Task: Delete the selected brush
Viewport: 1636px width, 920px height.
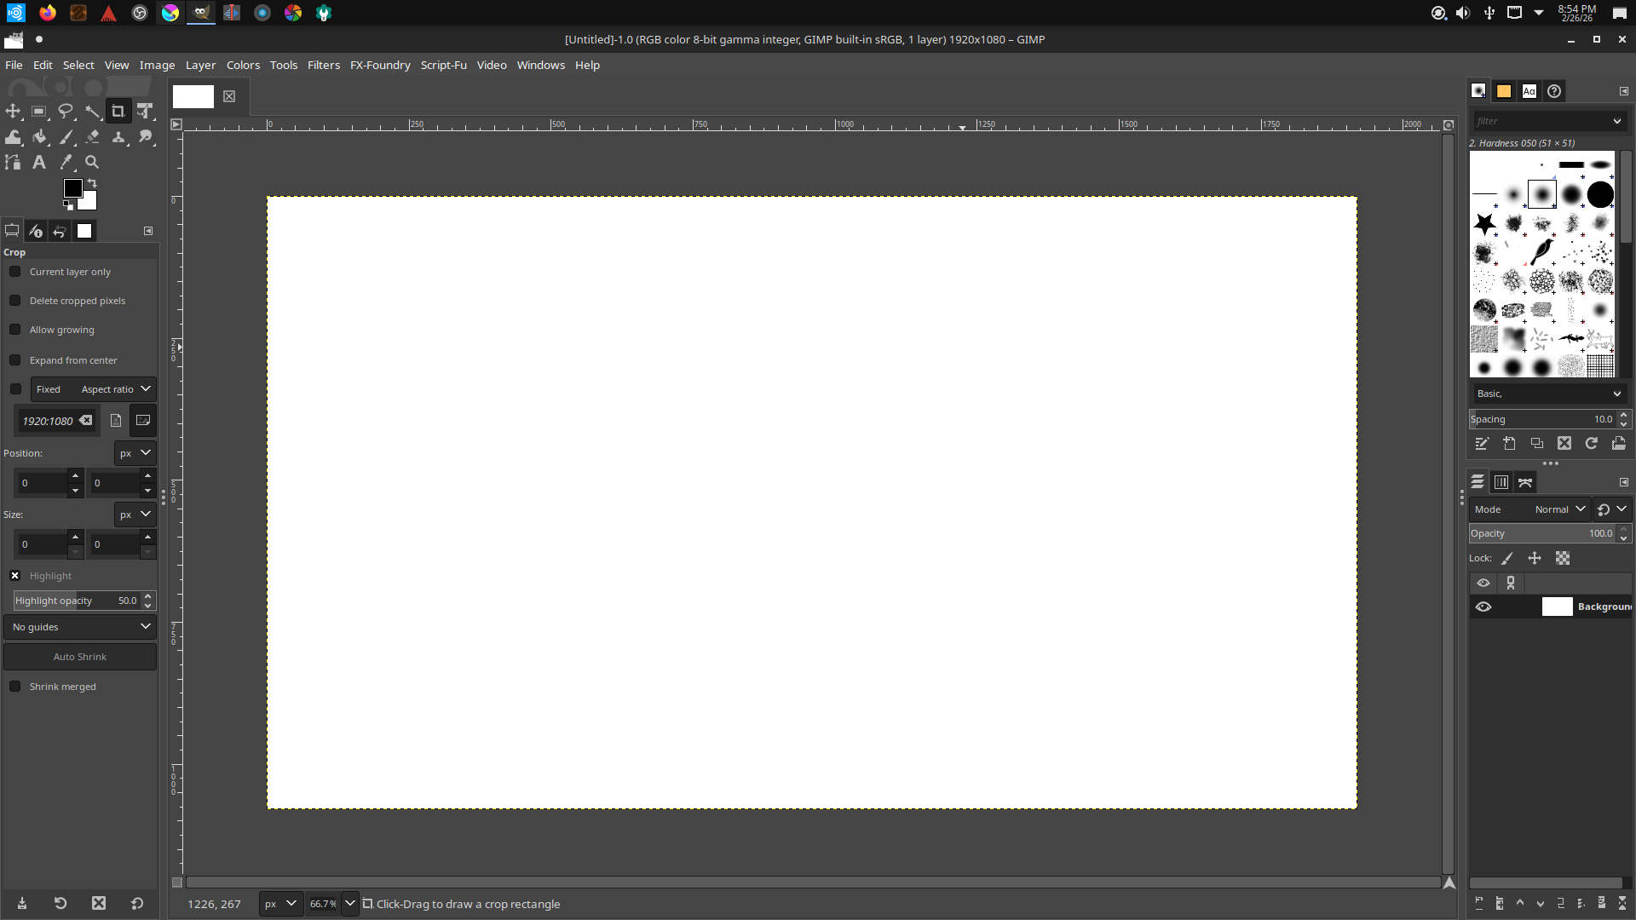Action: [x=1564, y=443]
